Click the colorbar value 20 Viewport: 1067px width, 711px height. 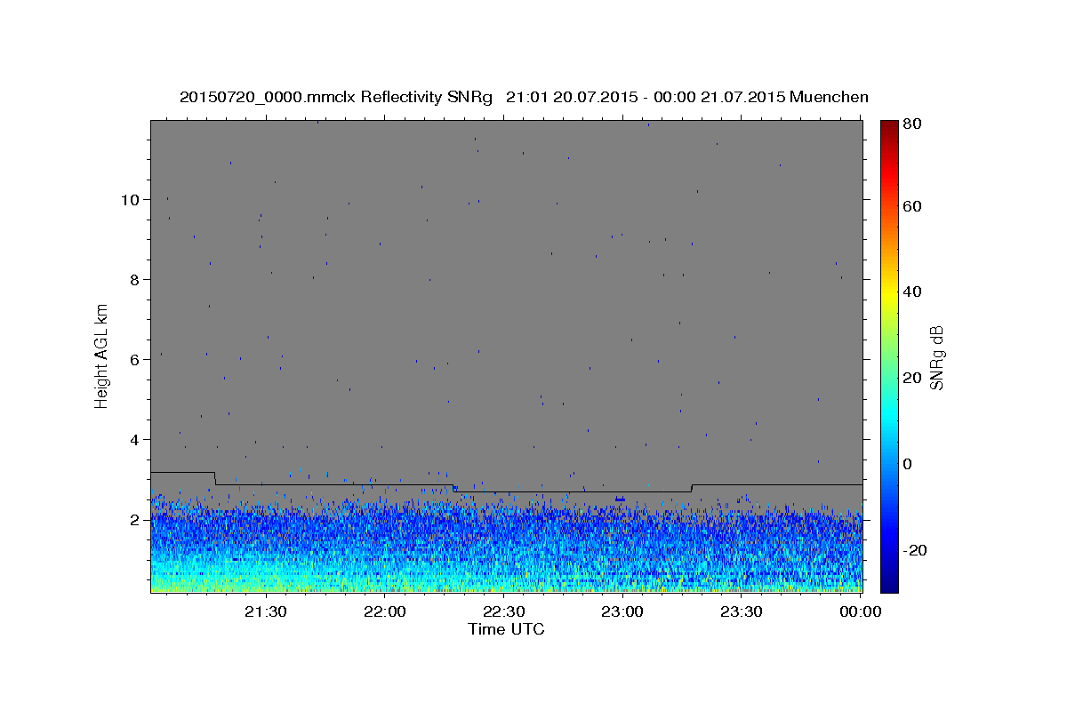(911, 378)
